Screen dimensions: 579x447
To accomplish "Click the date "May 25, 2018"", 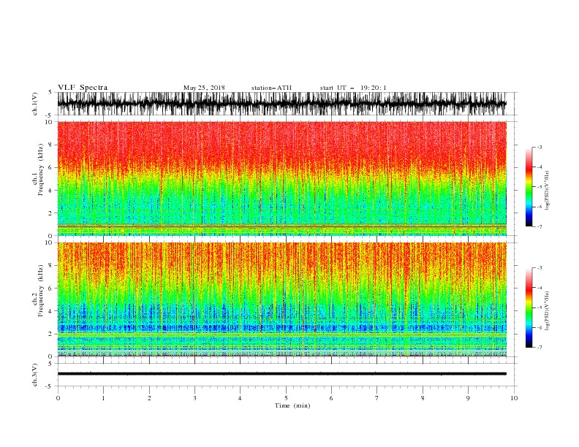I will click(204, 88).
